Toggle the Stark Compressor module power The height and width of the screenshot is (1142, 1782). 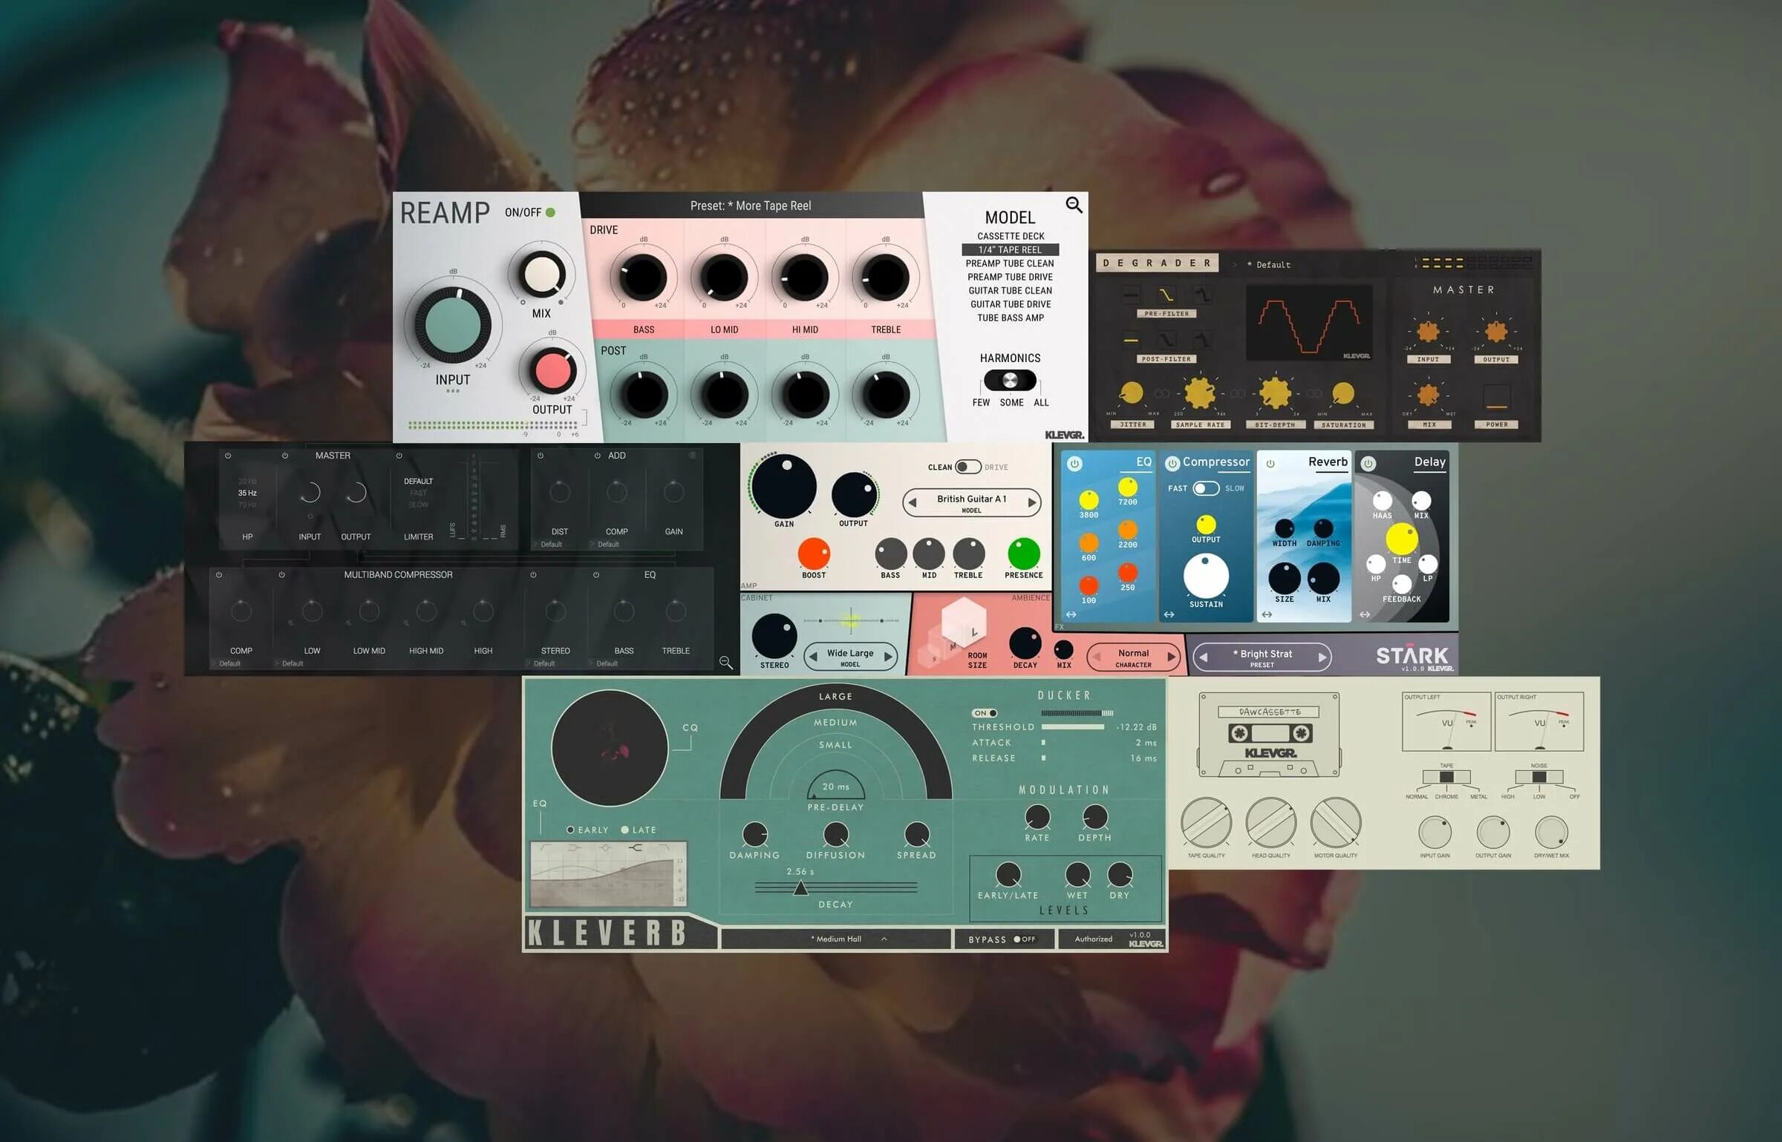pos(1172,464)
